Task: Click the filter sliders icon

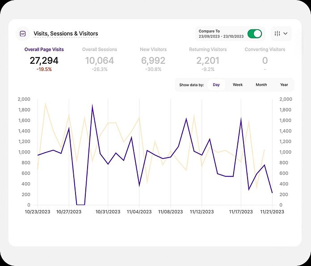Action: [277, 33]
